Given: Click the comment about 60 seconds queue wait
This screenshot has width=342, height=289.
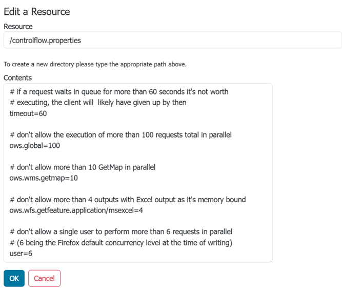Looking at the screenshot, I should click(x=119, y=92).
